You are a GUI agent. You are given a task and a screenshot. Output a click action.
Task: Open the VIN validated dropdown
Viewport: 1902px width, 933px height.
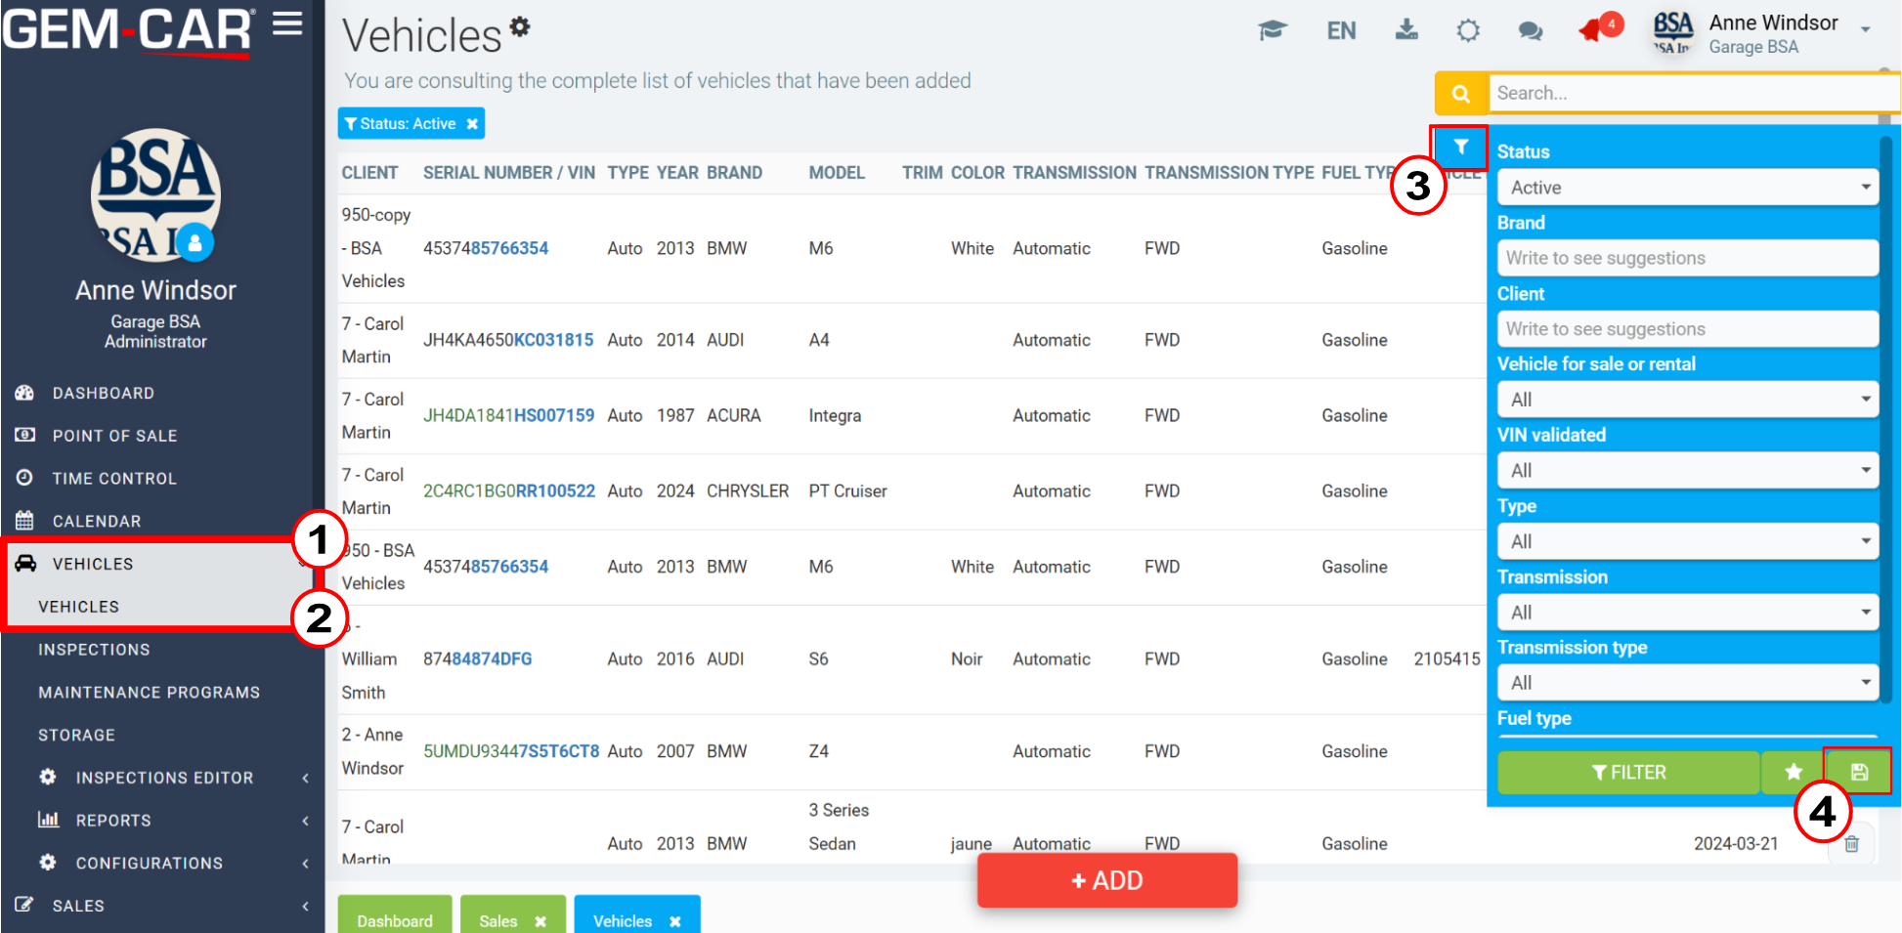click(x=1688, y=471)
